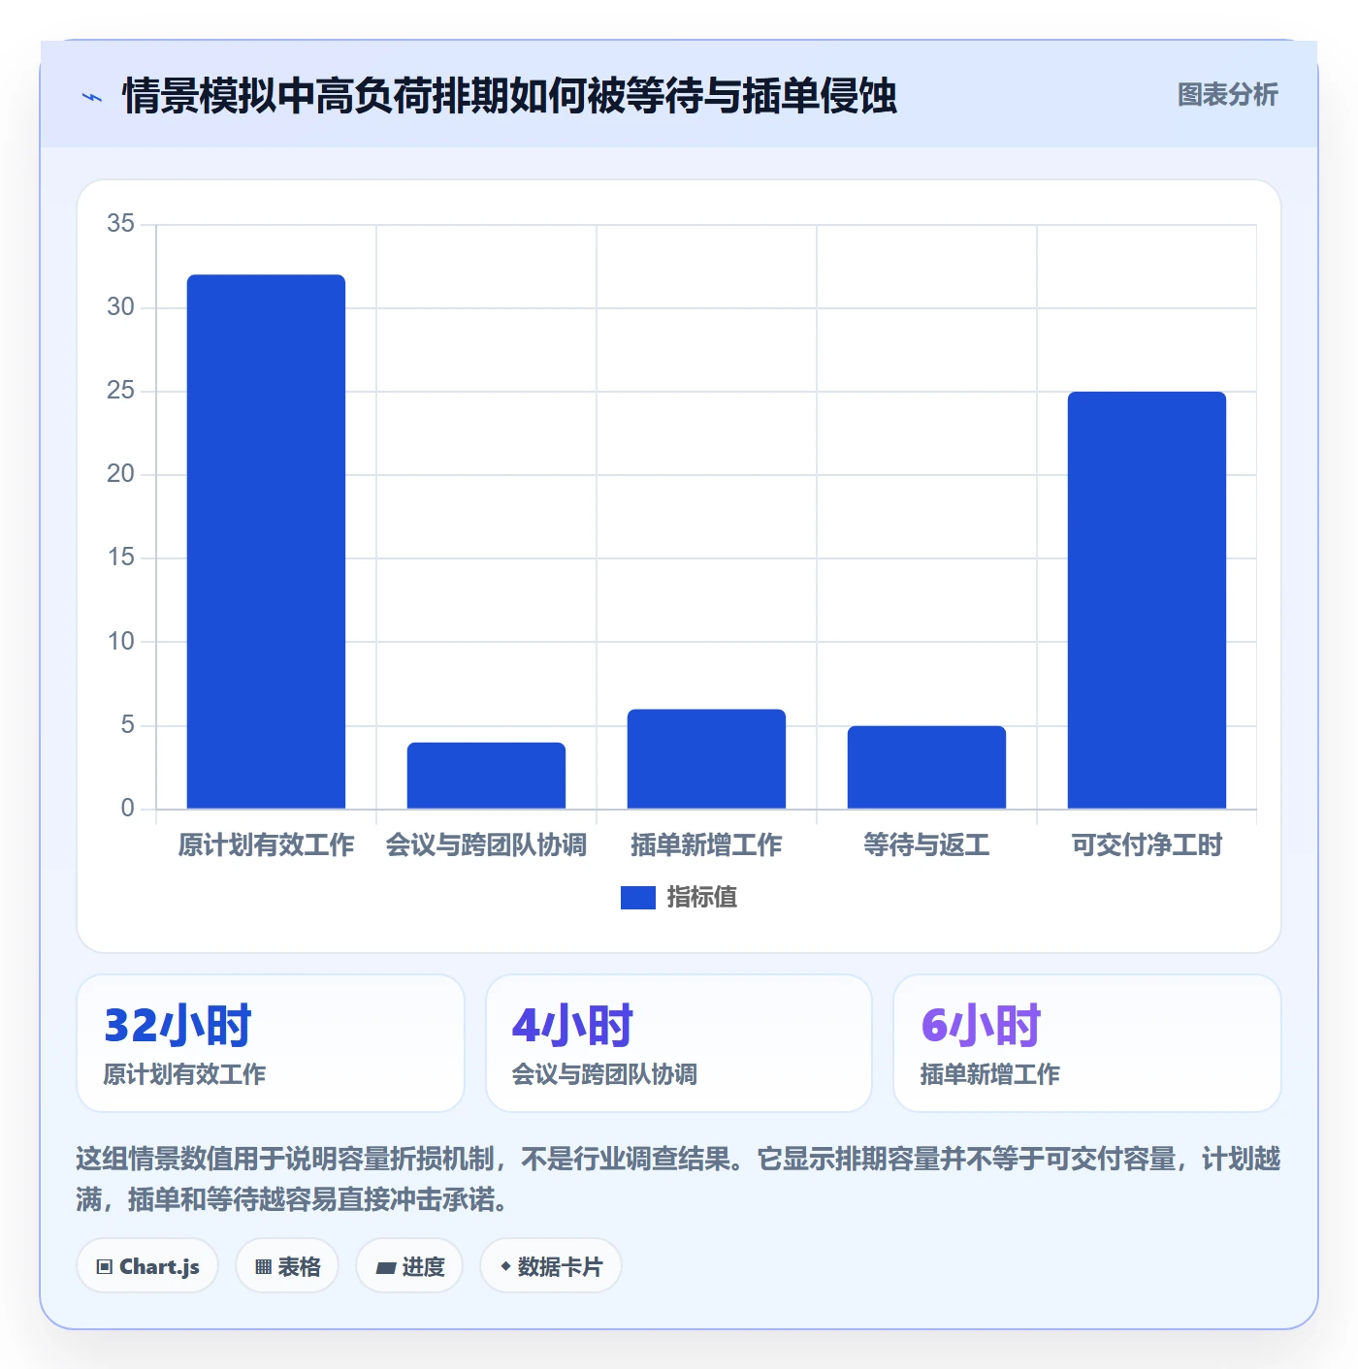Select the 表格 tag
The width and height of the screenshot is (1358, 1369).
pyautogui.click(x=287, y=1266)
